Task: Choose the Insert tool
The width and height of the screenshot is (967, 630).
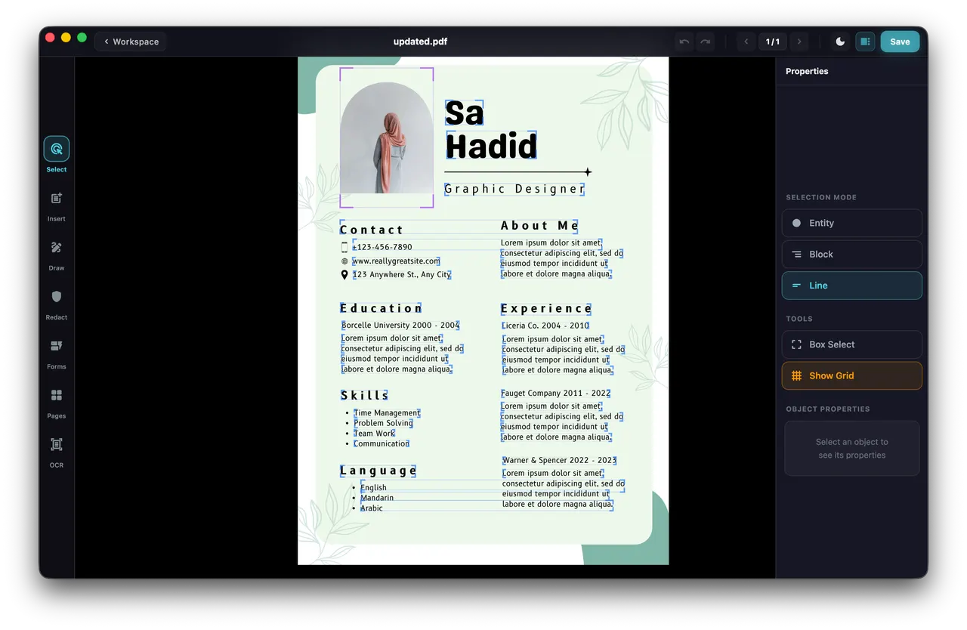Action: 57,205
